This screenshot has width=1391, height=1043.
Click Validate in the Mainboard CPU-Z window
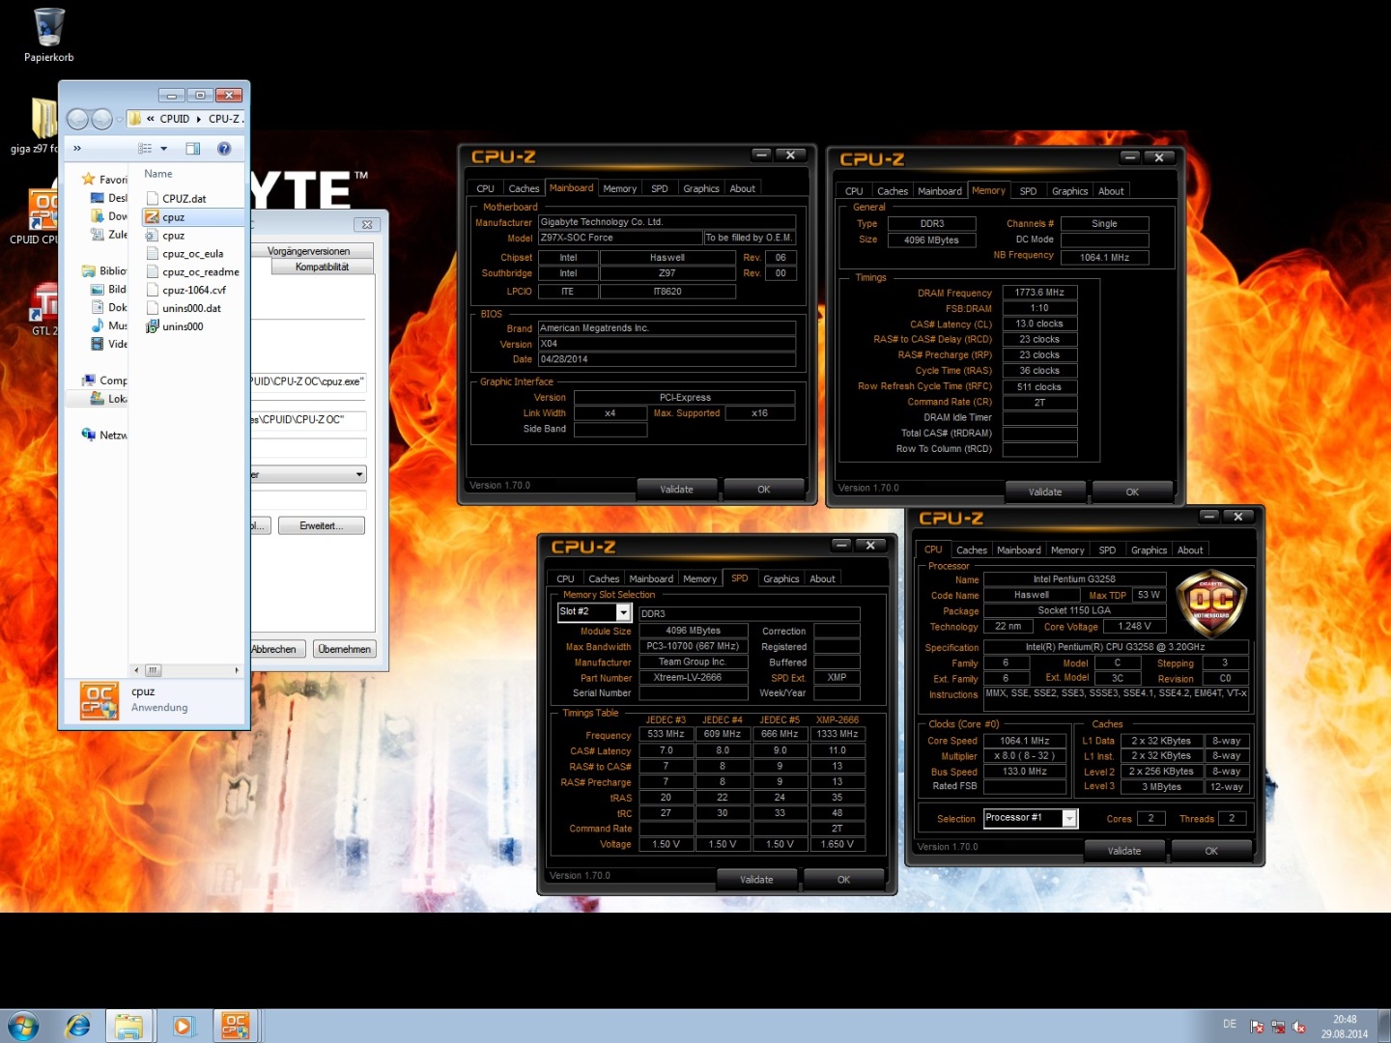[x=676, y=490]
